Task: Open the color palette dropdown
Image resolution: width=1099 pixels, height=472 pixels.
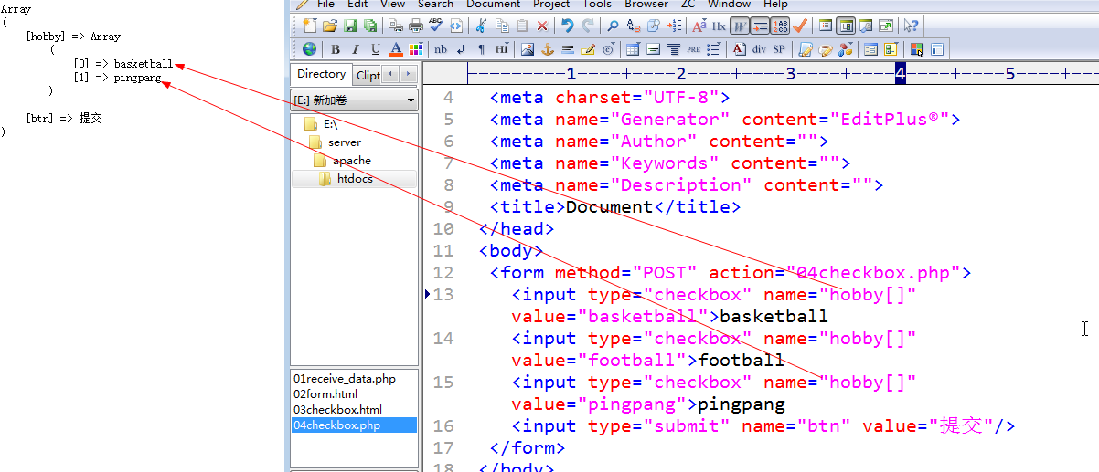Action: click(x=416, y=49)
